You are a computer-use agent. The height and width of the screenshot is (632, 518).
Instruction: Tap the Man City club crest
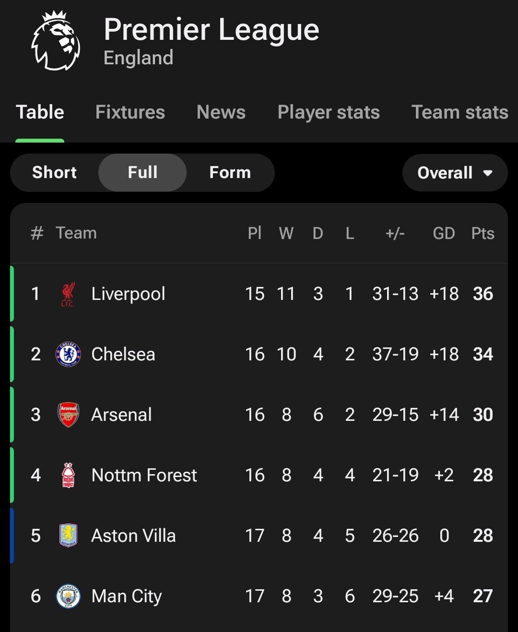68,596
